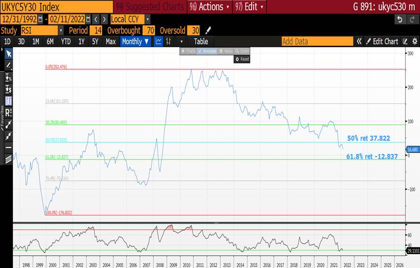Select the R Fibonacci retracement tool
Screen dimensions: 420x268
tap(9, 113)
